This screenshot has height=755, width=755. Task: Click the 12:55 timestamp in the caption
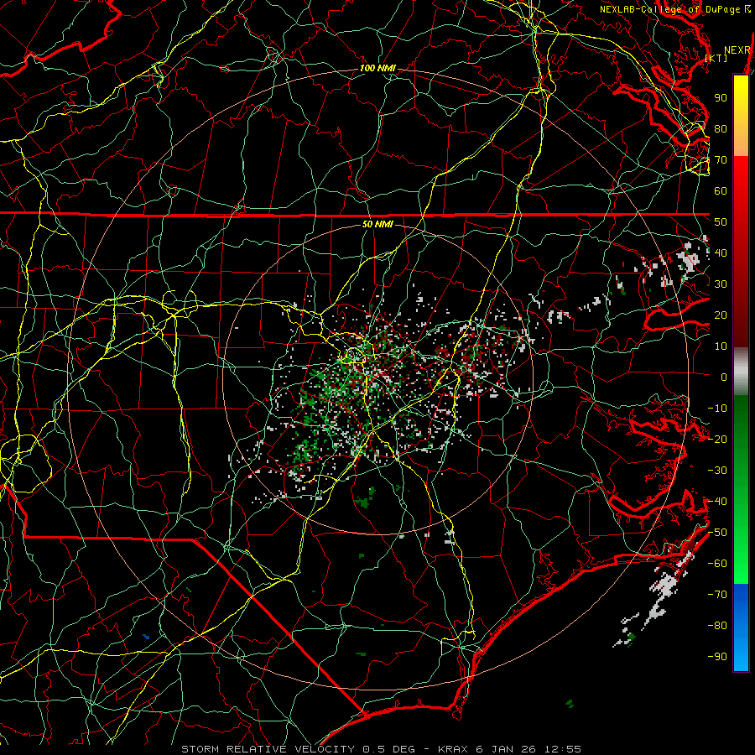pos(562,749)
